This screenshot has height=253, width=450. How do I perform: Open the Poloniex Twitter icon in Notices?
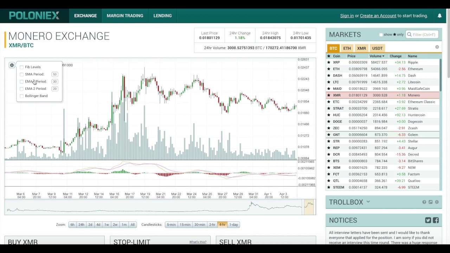click(428, 220)
